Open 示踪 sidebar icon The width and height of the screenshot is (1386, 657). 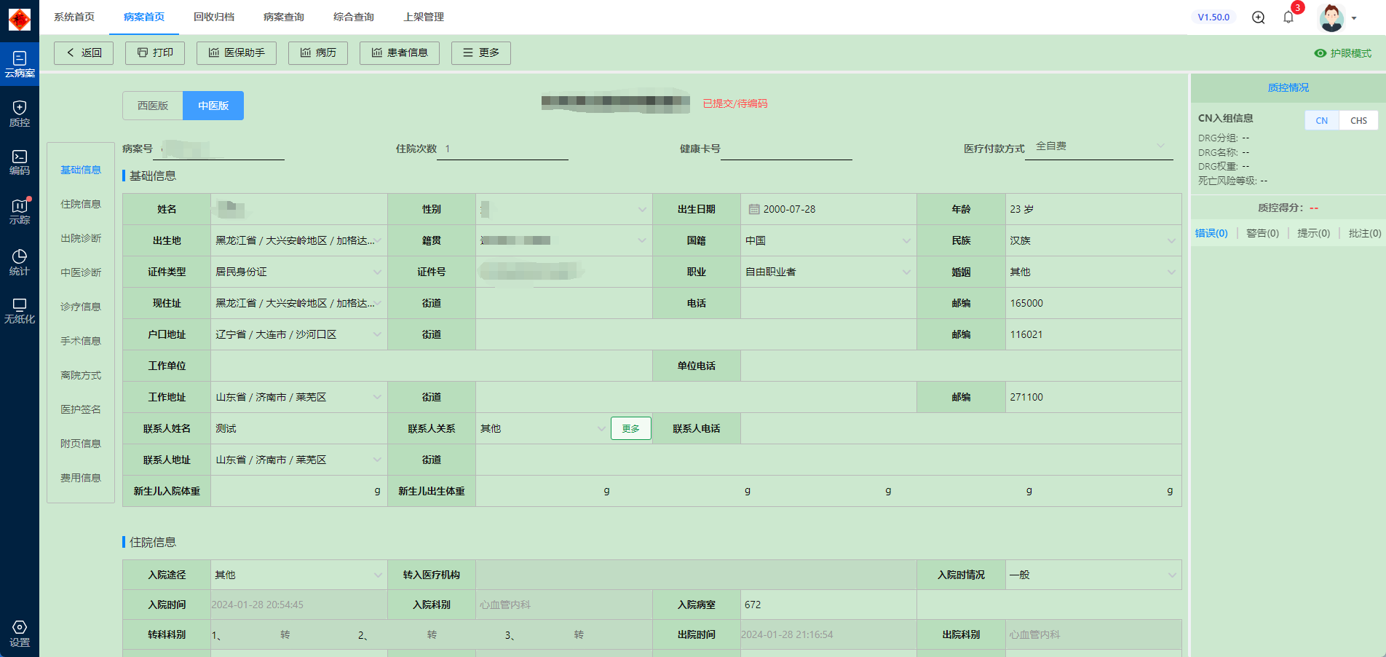coord(20,211)
